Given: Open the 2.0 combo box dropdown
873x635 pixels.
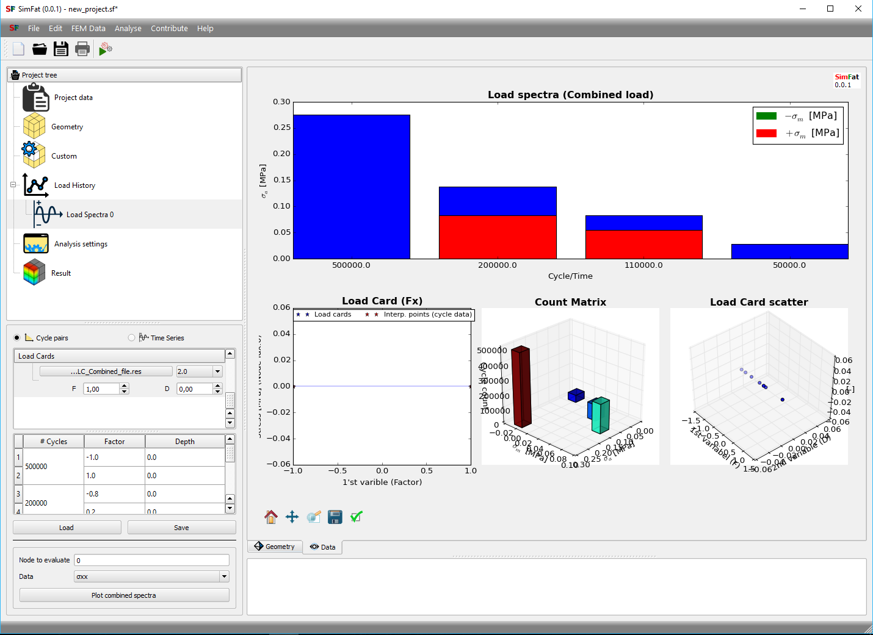Looking at the screenshot, I should point(217,371).
